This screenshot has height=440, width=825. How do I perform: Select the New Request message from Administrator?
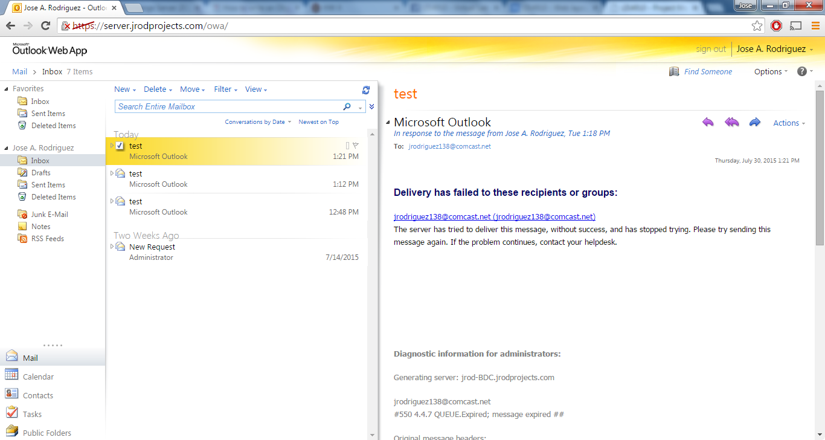[x=237, y=252]
